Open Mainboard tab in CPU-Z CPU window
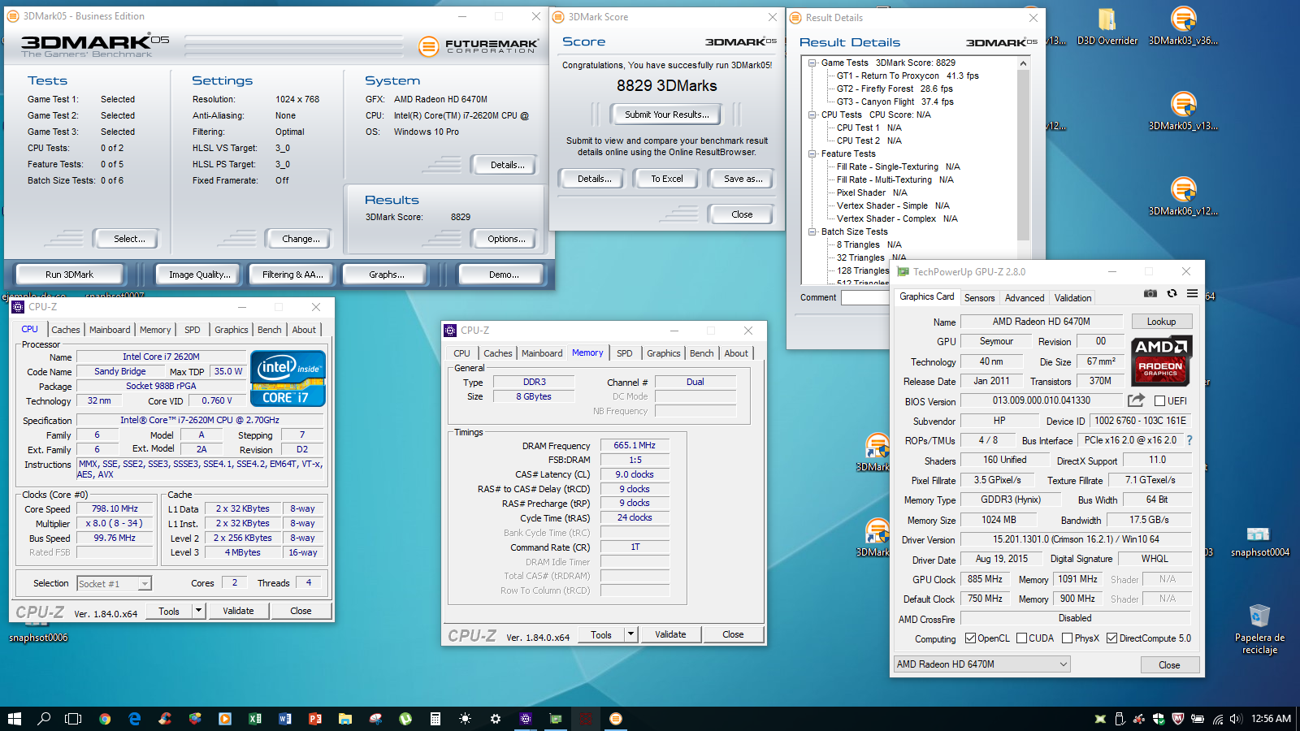The height and width of the screenshot is (731, 1300). click(110, 330)
